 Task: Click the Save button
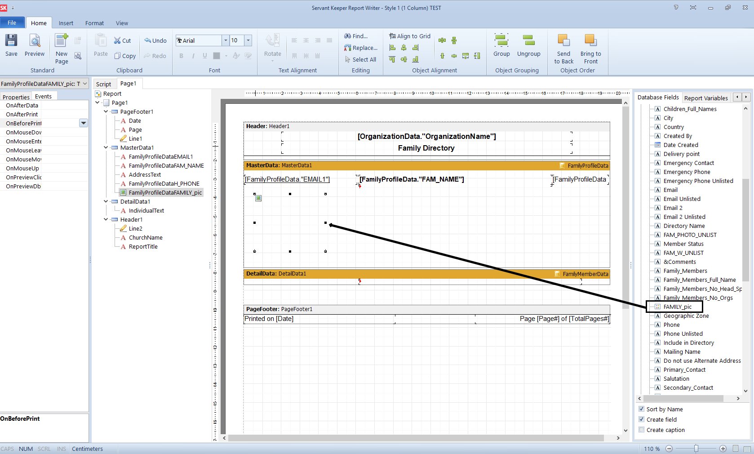pos(11,45)
